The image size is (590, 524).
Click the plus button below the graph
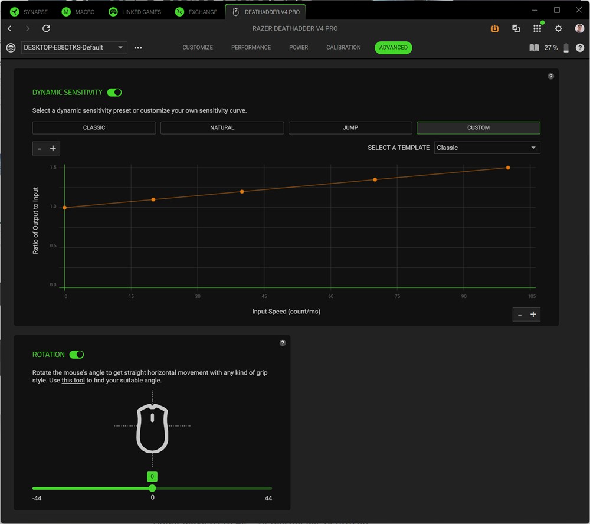coord(533,315)
